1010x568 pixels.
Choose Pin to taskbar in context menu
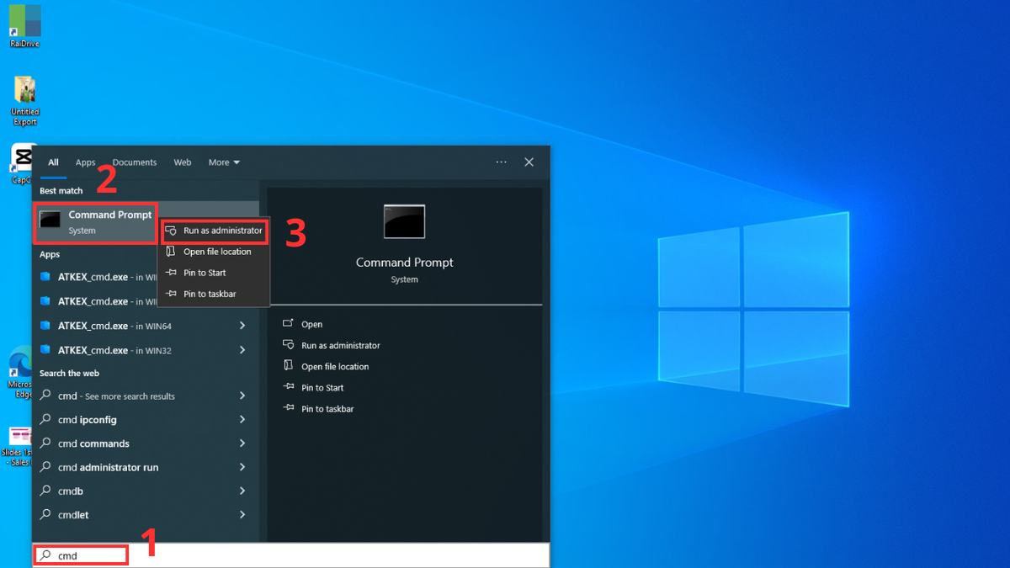215,294
